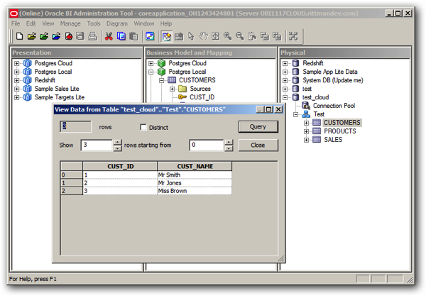Open the View menu
426x296 pixels.
(48, 23)
